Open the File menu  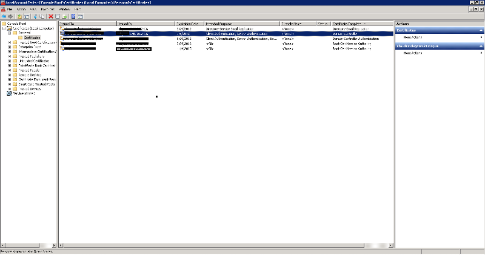(10, 9)
